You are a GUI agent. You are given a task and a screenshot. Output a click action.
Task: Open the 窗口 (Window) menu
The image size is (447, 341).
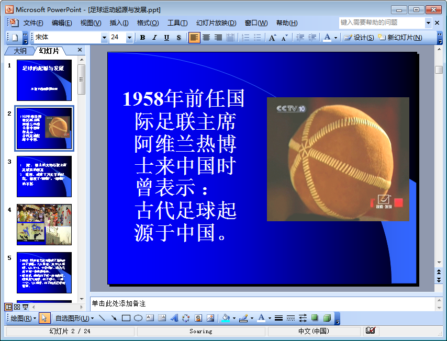(256, 23)
